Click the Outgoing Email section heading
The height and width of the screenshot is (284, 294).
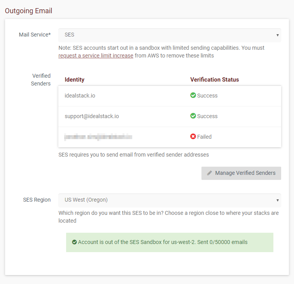[28, 11]
